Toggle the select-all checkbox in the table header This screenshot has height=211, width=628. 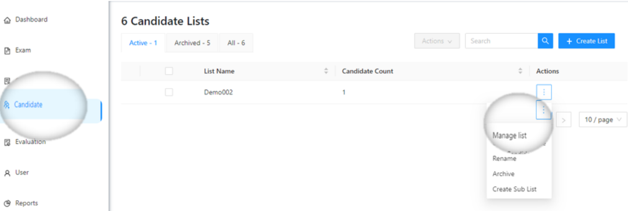(169, 71)
